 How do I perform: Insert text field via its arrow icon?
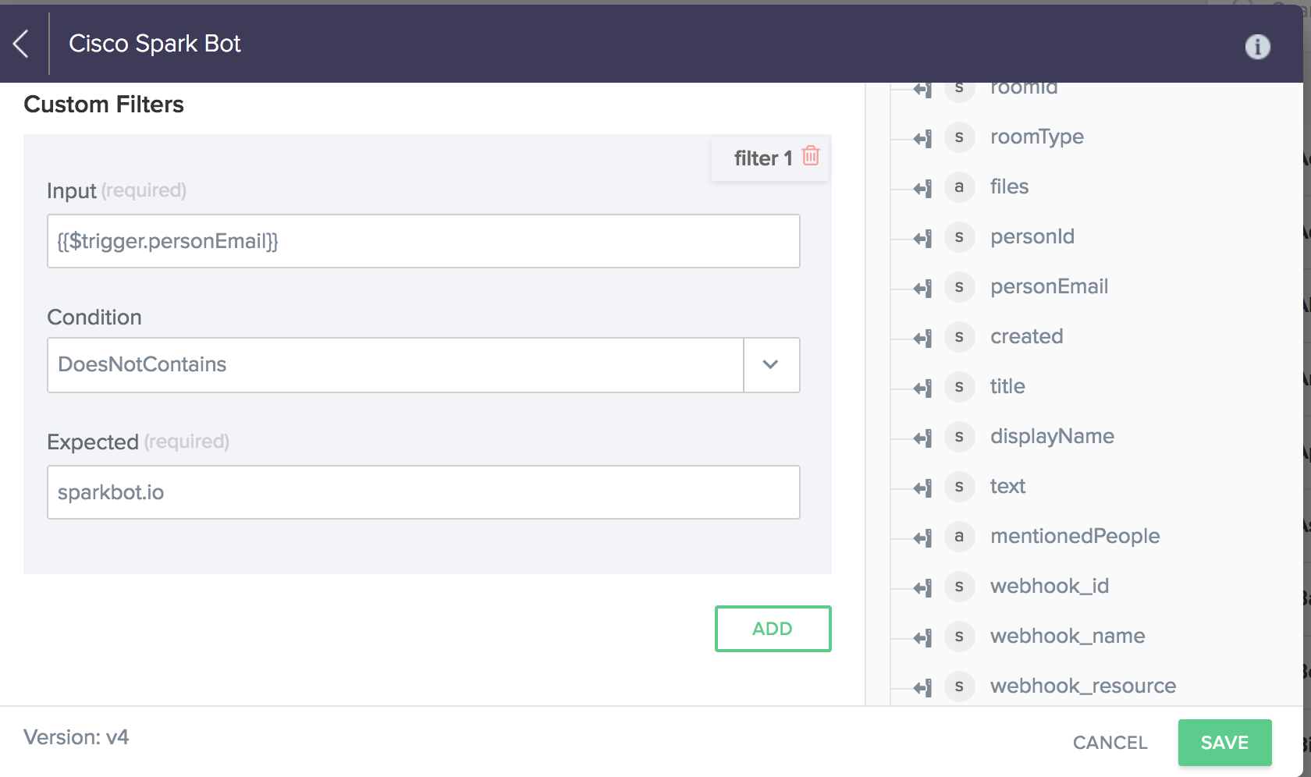pyautogui.click(x=923, y=488)
